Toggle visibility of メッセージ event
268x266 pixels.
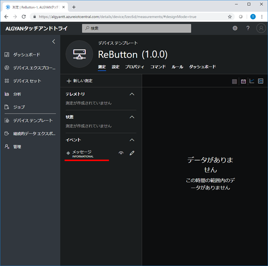(121, 153)
